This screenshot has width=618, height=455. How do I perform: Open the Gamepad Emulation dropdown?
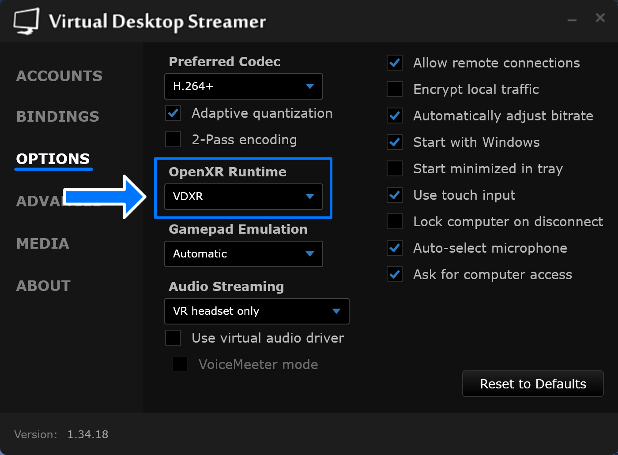pos(244,254)
